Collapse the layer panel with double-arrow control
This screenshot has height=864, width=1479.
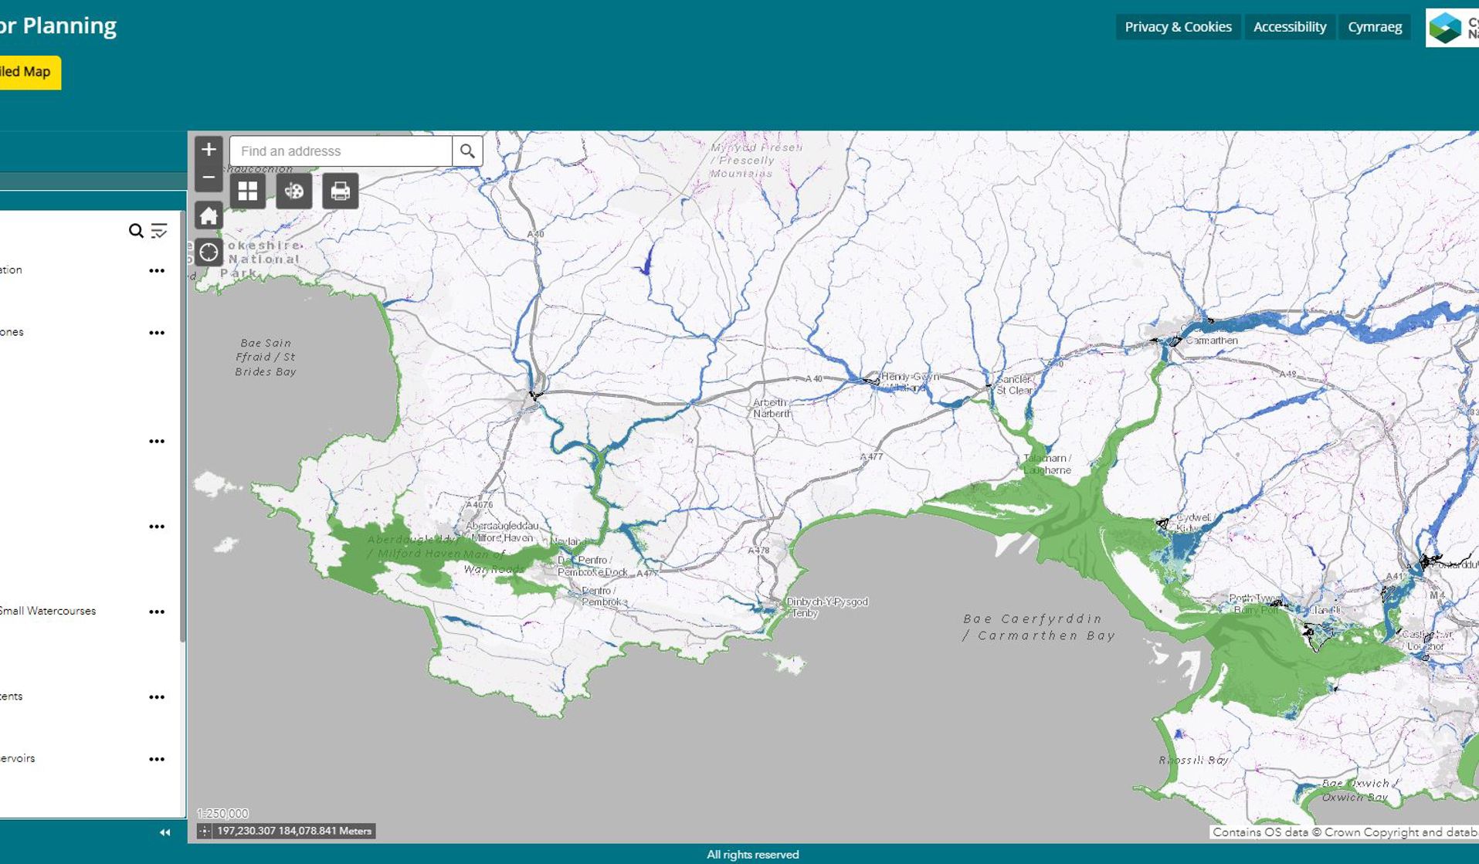[x=164, y=832]
